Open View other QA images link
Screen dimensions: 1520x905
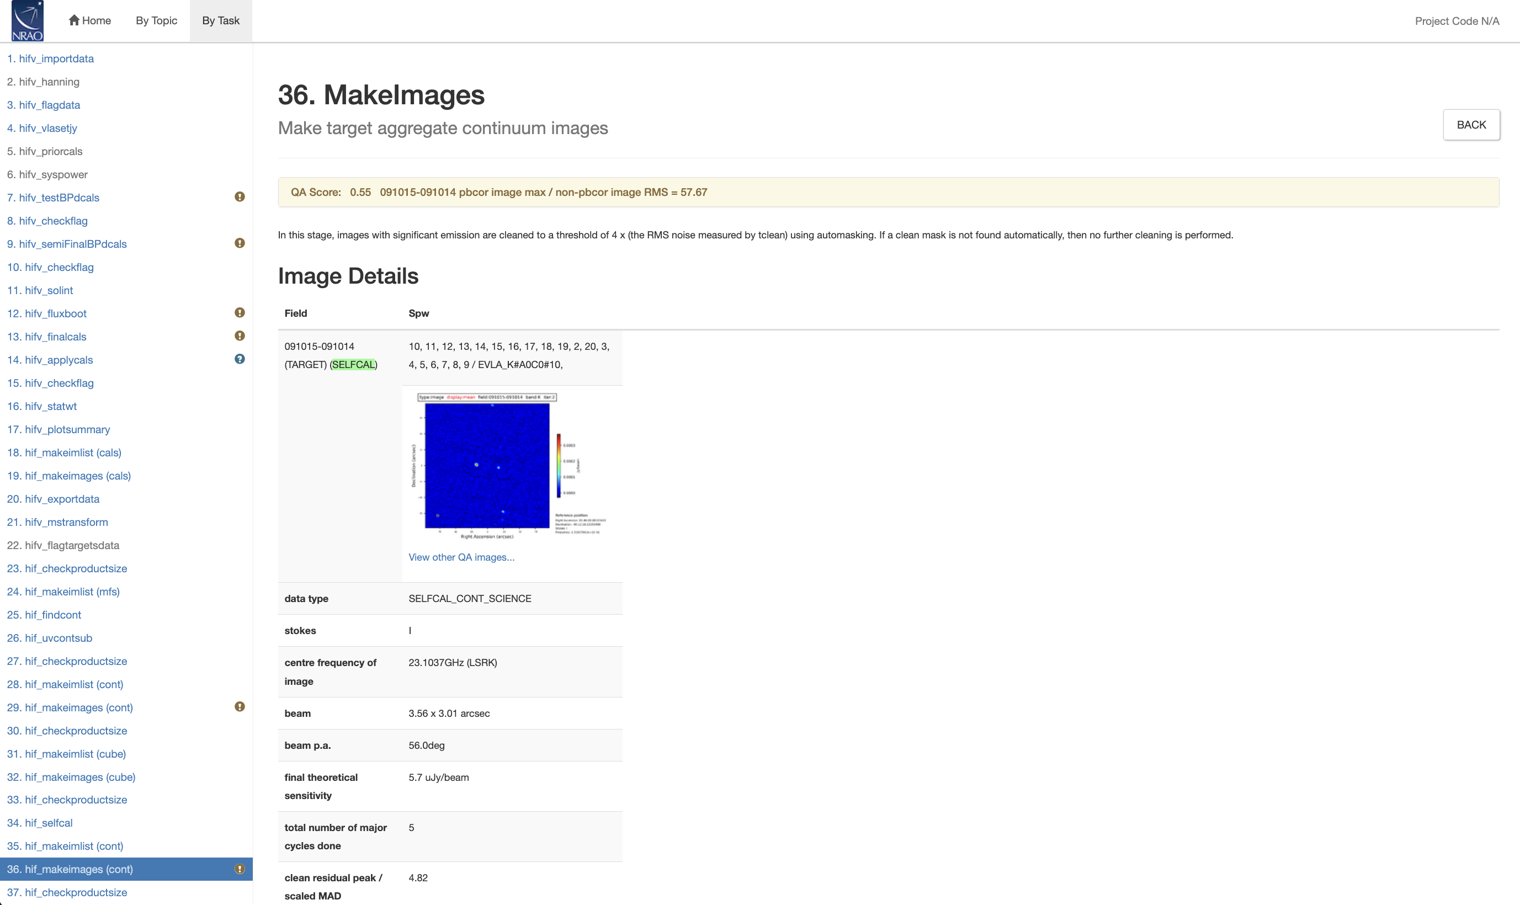tap(462, 557)
